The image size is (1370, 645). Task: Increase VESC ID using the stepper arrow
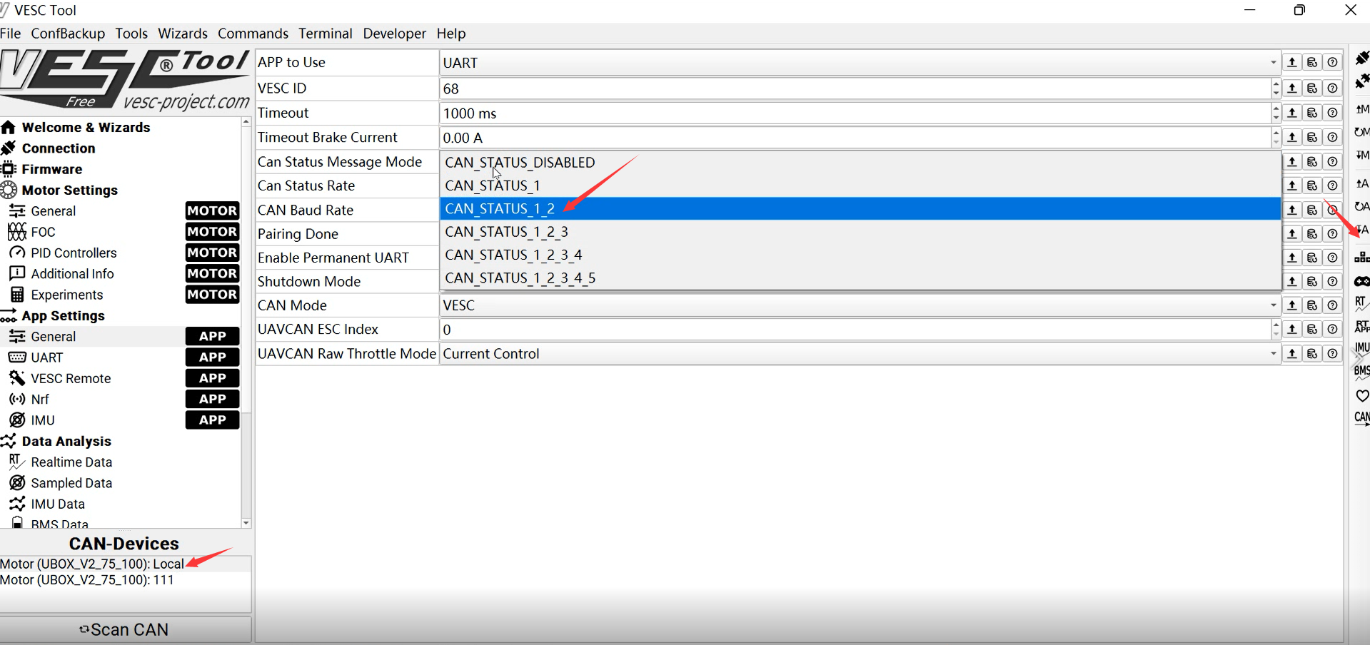1276,83
